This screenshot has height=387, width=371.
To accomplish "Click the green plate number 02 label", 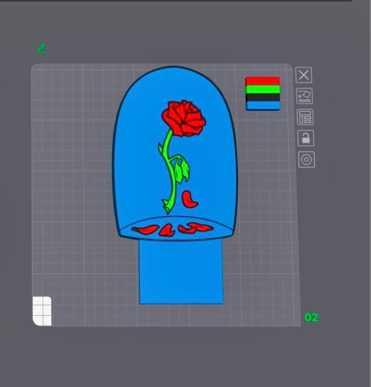I will click(x=311, y=317).
